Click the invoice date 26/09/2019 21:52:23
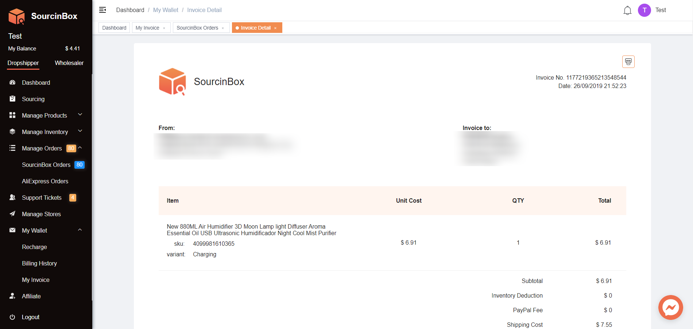This screenshot has width=693, height=329. (600, 86)
